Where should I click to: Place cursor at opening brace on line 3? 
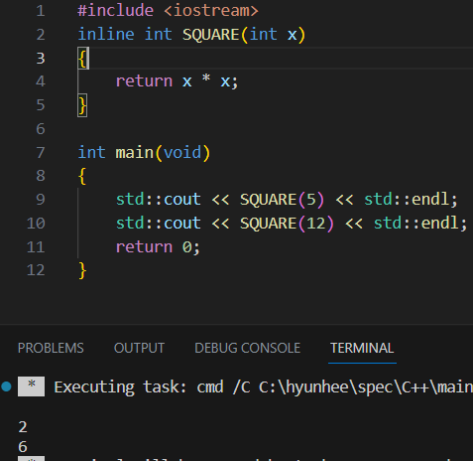click(82, 59)
